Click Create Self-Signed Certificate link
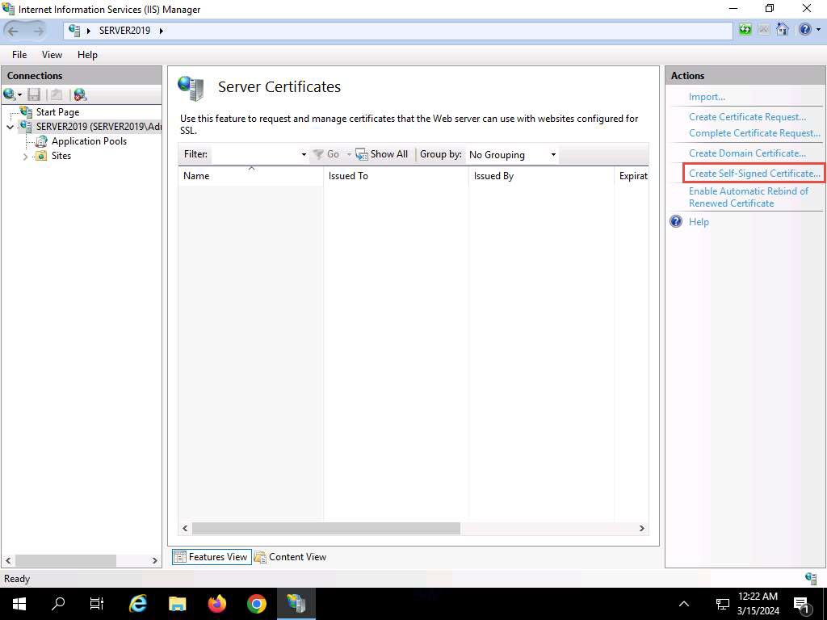The width and height of the screenshot is (827, 620). [x=754, y=174]
